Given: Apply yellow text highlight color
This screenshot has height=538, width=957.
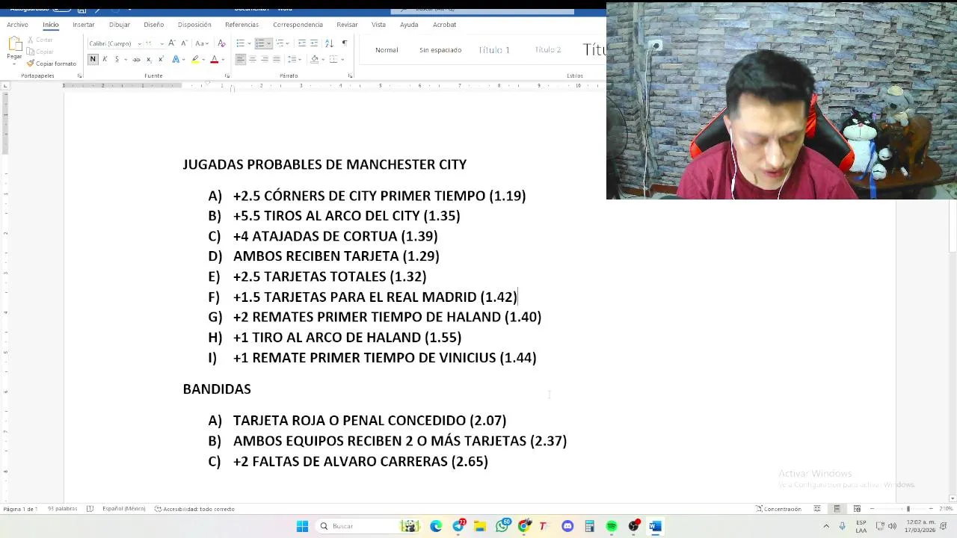Looking at the screenshot, I should [195, 59].
